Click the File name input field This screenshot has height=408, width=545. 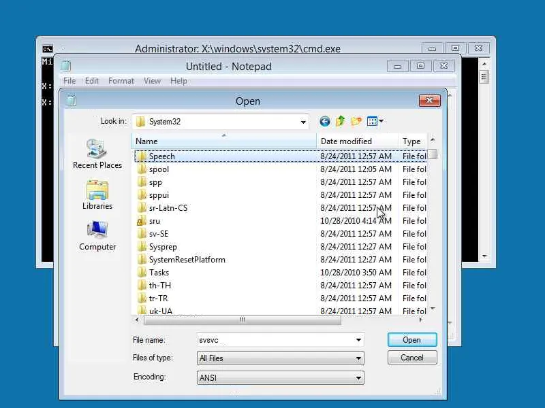[280, 340]
